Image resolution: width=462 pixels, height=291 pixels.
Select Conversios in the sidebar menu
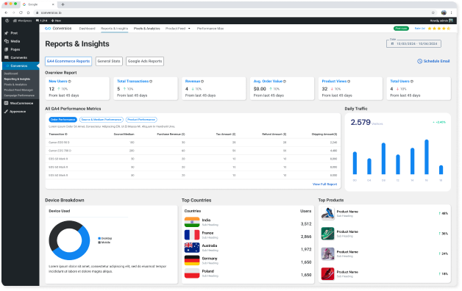[21, 66]
